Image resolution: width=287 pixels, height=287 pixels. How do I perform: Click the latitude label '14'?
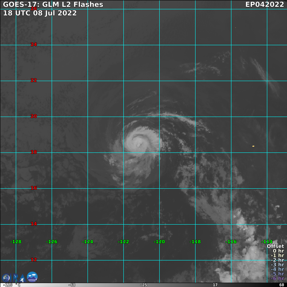34,224
